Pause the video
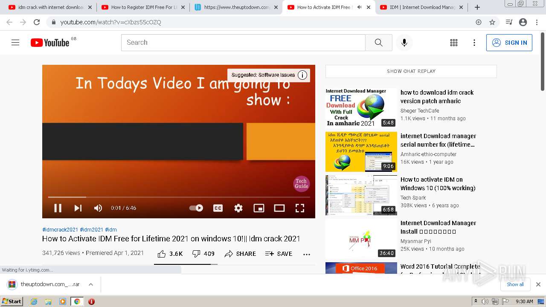This screenshot has height=307, width=546. tap(58, 208)
